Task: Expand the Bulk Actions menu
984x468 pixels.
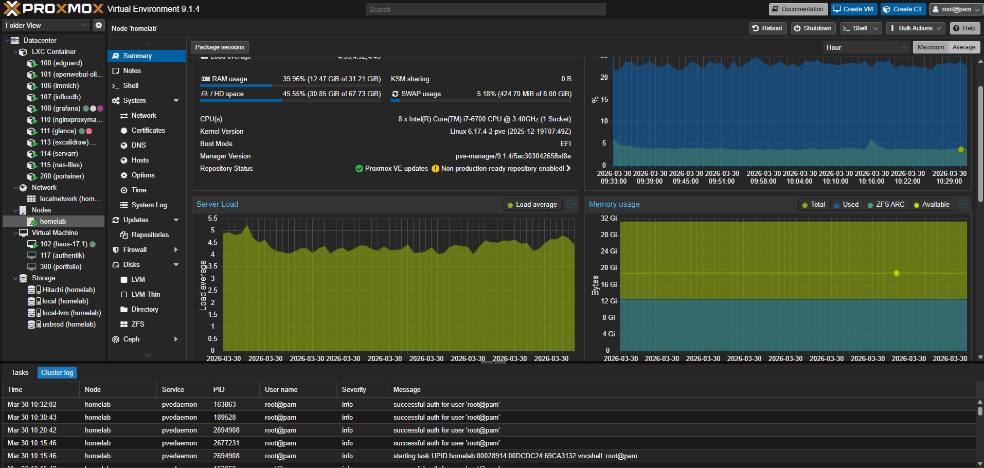Action: (916, 28)
